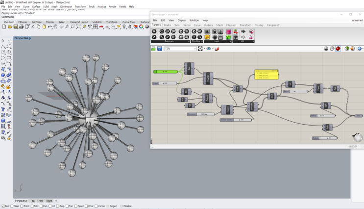Image resolution: width=364 pixels, height=209 pixels.
Task: Select the Box solid tool in sidebar
Action: [3, 75]
